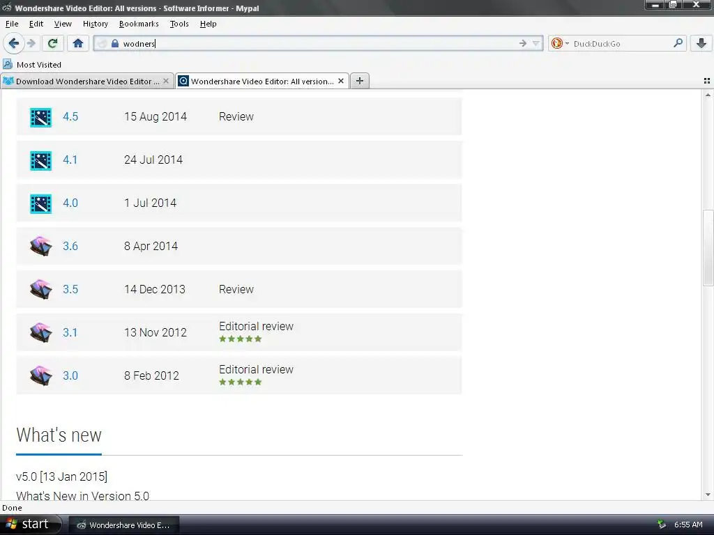Select the Wondershare Video Editor: All versions tab
This screenshot has width=714, height=535.
[x=262, y=81]
